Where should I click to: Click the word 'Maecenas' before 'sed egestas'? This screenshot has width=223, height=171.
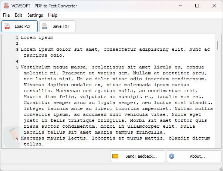(x=68, y=91)
